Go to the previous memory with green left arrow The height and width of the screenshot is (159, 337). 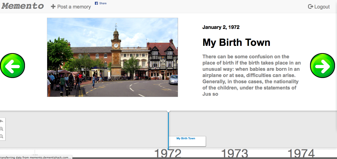click(x=12, y=66)
